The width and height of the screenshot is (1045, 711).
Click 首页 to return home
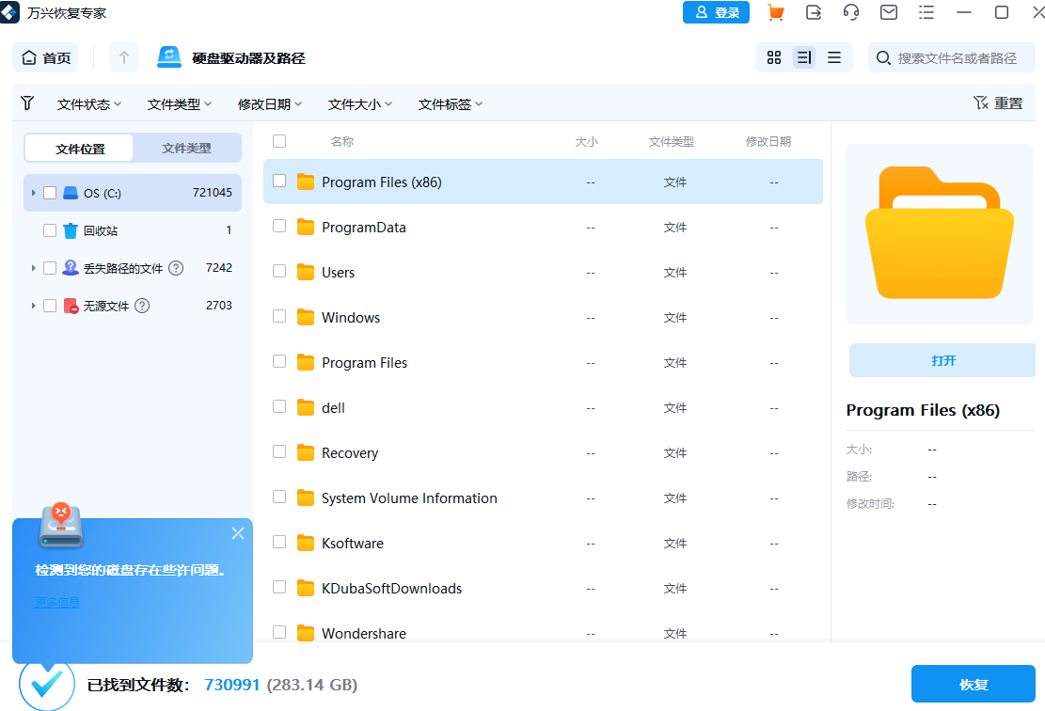(x=44, y=57)
